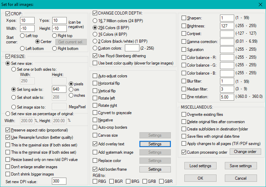Click the Save settings button
This screenshot has height=187, width=266.
coord(240,166)
